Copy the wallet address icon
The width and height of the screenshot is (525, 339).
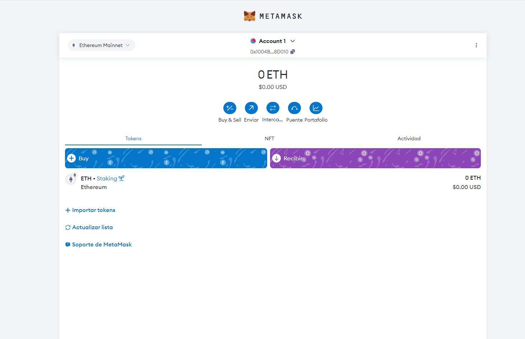293,52
